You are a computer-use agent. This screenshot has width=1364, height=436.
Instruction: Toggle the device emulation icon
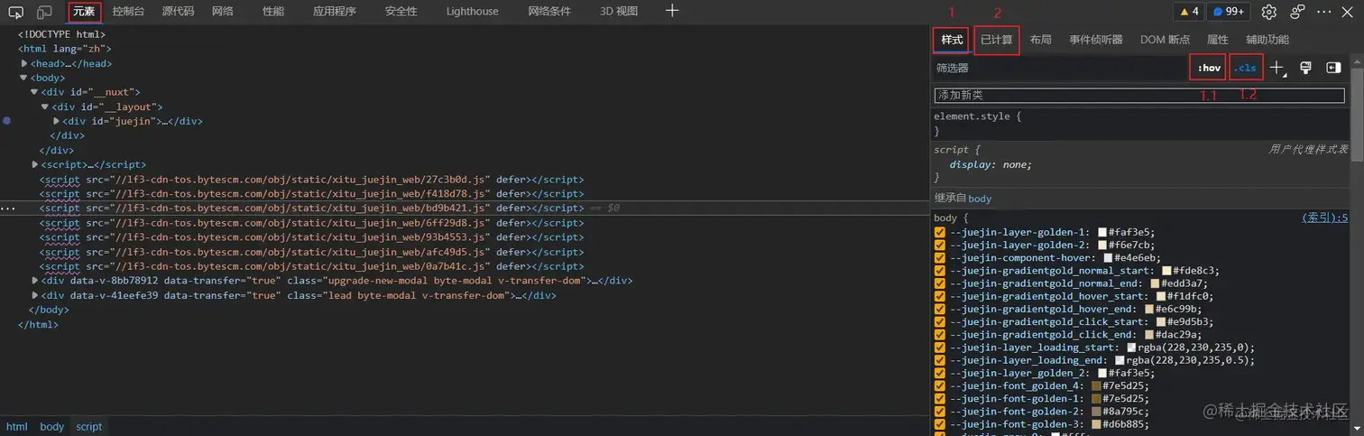point(44,12)
